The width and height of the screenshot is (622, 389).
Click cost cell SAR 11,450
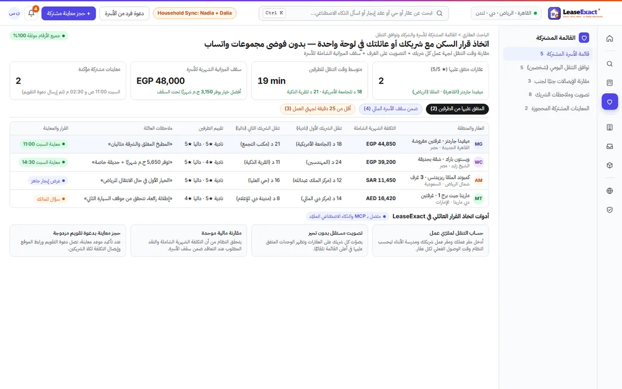pyautogui.click(x=381, y=180)
